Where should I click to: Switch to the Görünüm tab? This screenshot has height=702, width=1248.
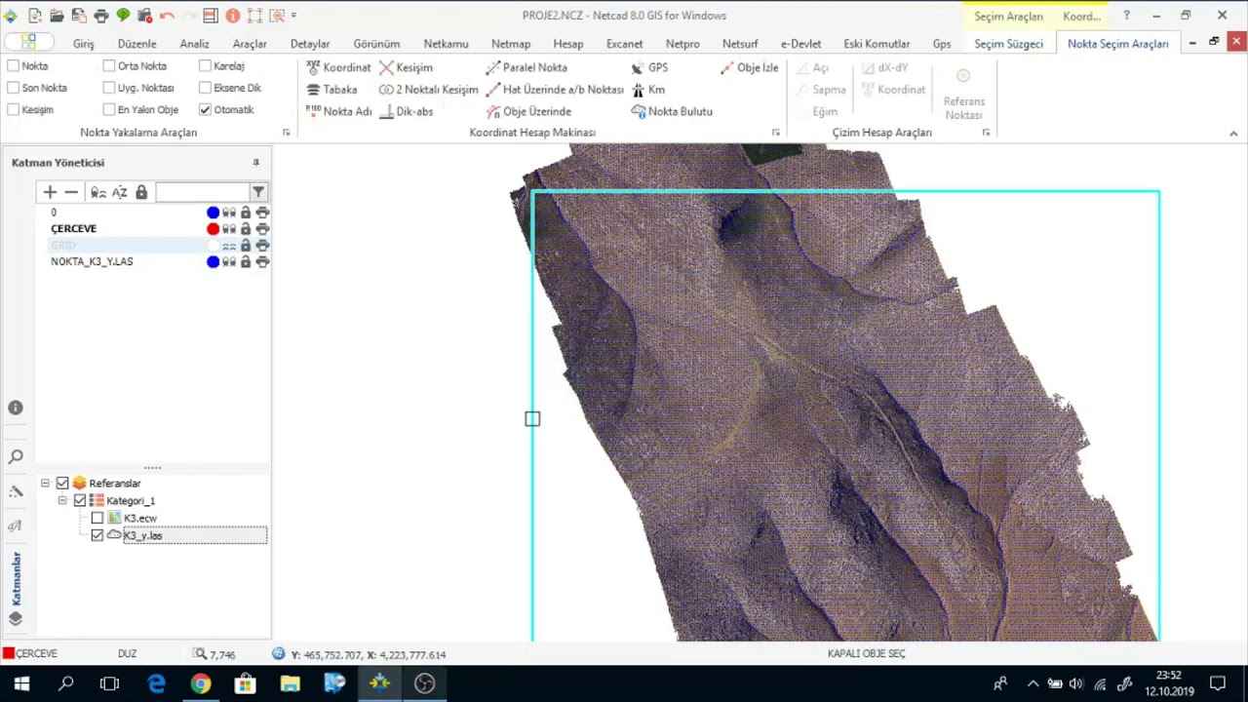pyautogui.click(x=376, y=44)
